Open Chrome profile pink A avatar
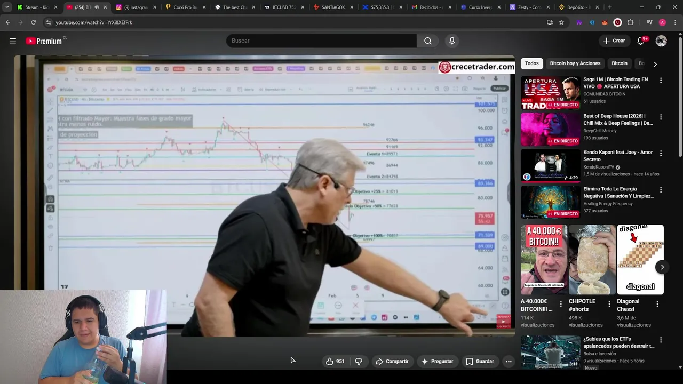Image resolution: width=683 pixels, height=384 pixels. tap(662, 22)
